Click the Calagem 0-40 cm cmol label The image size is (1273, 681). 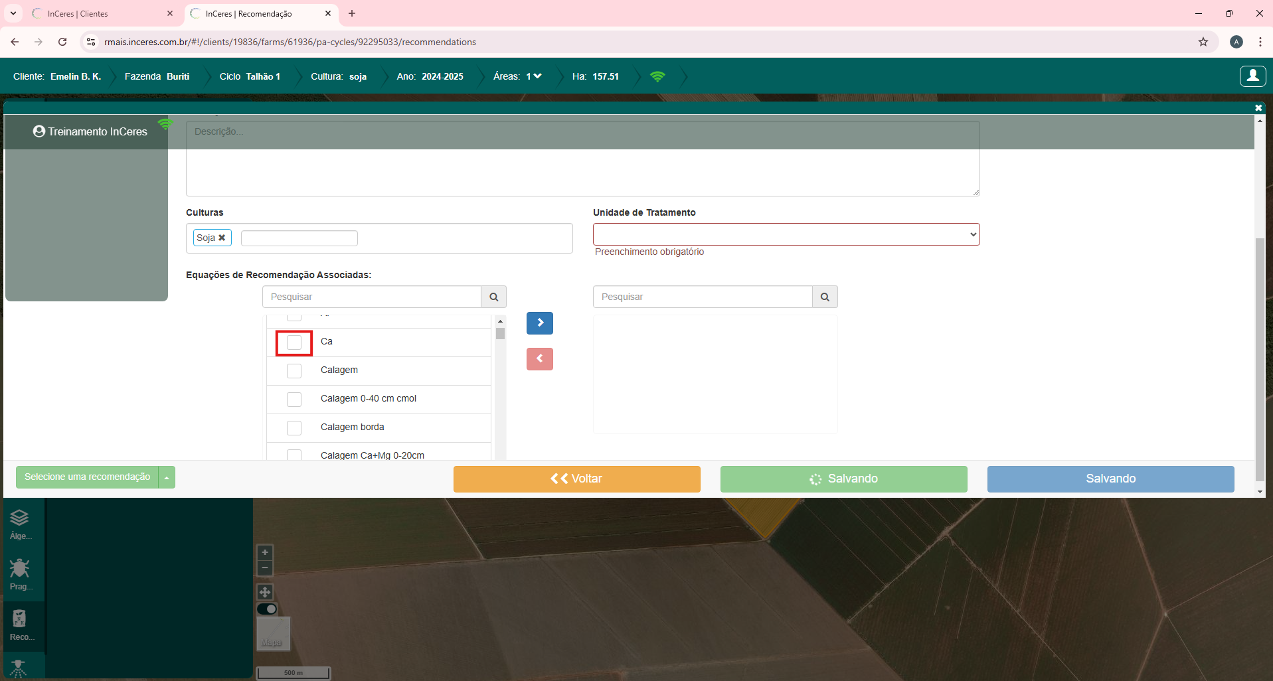369,398
